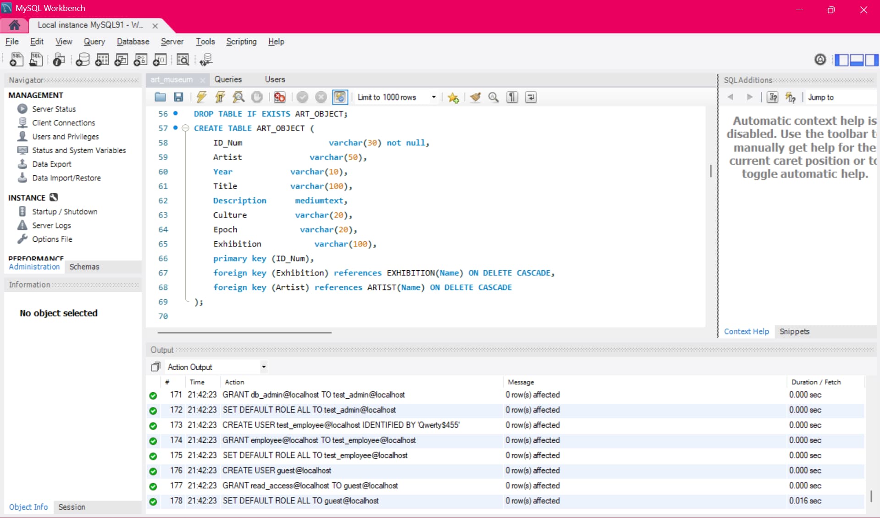Toggle automatic context help

tap(791, 97)
